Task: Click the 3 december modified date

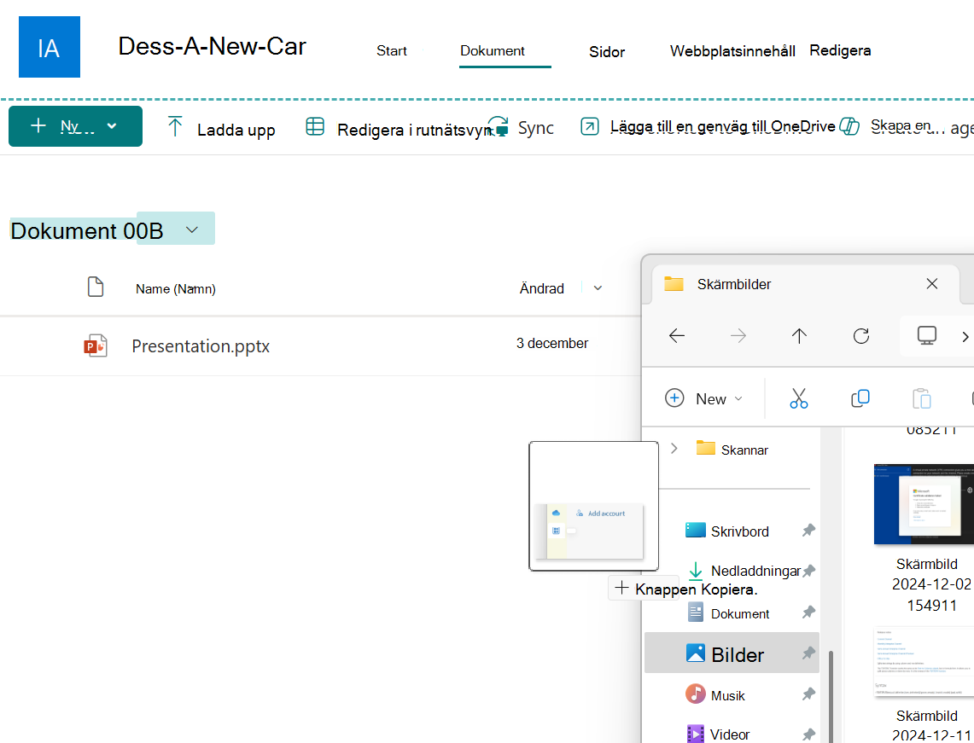Action: click(552, 343)
